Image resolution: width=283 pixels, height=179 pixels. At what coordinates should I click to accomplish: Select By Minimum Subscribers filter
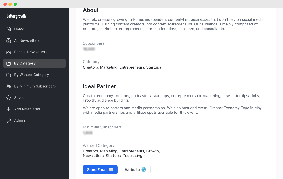(35, 86)
